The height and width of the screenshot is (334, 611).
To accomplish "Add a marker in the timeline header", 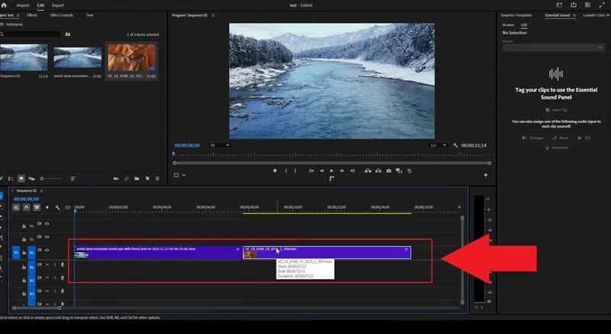I will coord(47,207).
